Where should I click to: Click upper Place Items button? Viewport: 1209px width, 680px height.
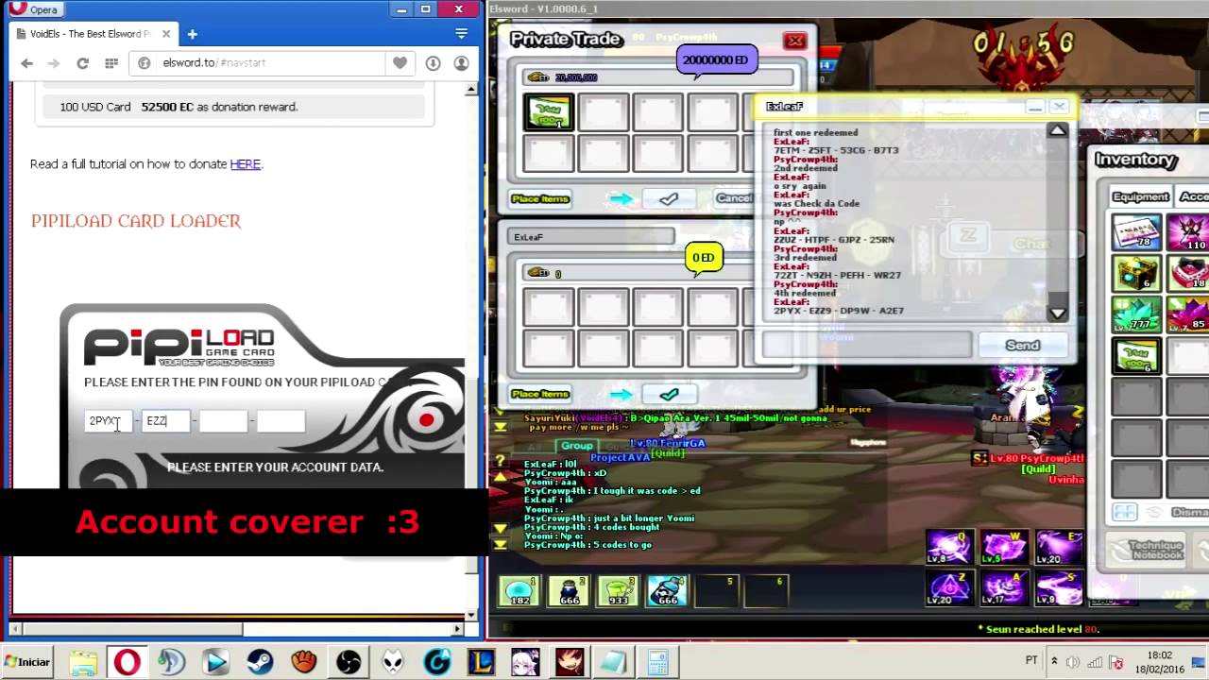coord(540,198)
